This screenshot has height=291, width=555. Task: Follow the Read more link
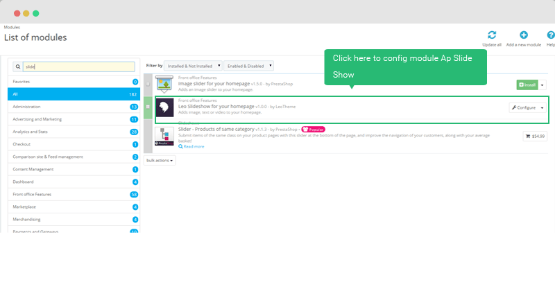click(194, 146)
